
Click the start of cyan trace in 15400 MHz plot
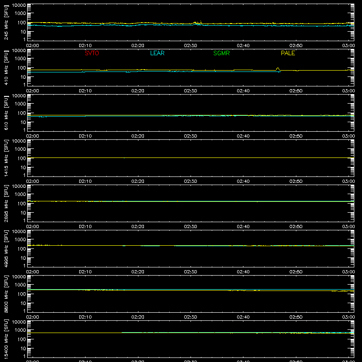click(x=122, y=333)
